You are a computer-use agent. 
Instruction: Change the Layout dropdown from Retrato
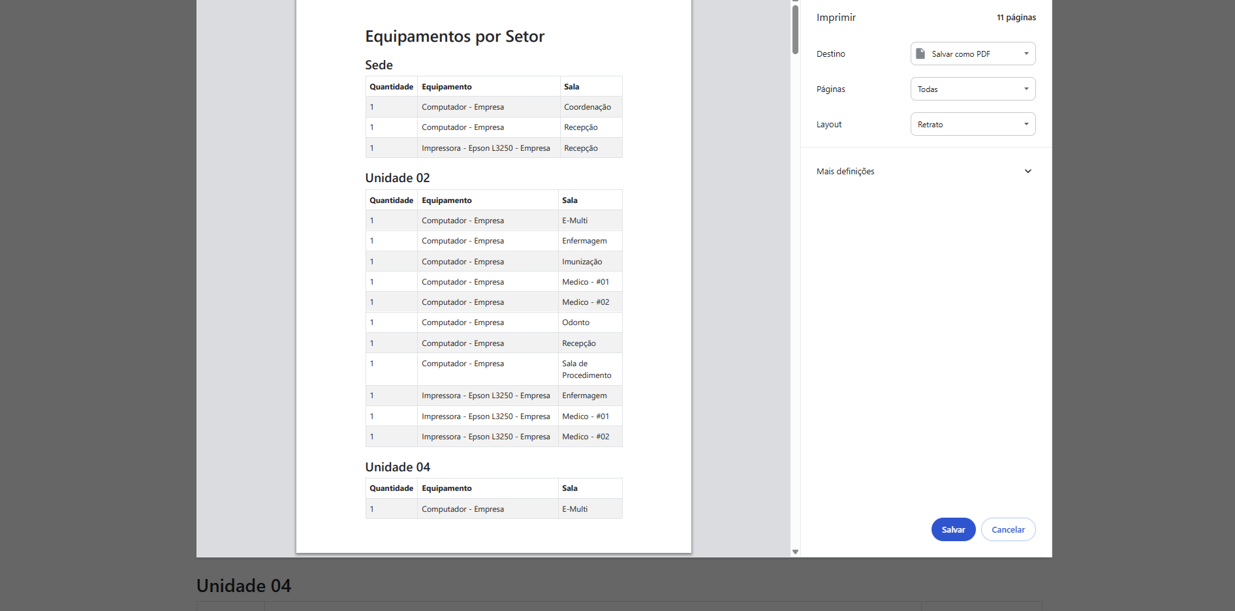[x=972, y=124]
